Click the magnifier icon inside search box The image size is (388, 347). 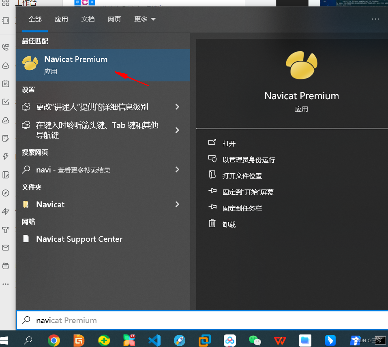26,320
